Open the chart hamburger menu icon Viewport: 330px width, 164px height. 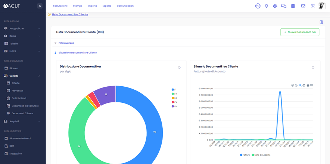click(x=312, y=86)
